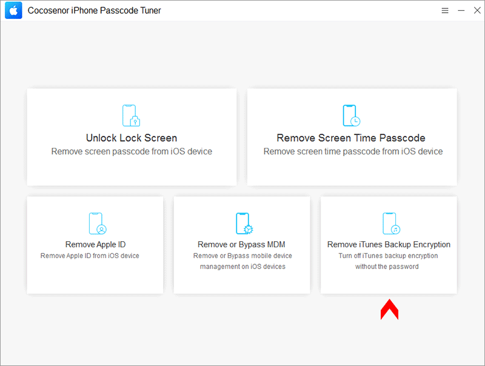Click the blue Apple logo app icon
Screen dimensions: 485x366
[13, 10]
